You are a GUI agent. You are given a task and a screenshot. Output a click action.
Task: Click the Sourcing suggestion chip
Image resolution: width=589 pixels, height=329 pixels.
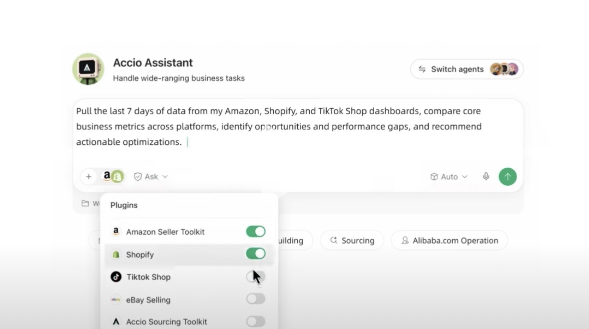click(352, 240)
